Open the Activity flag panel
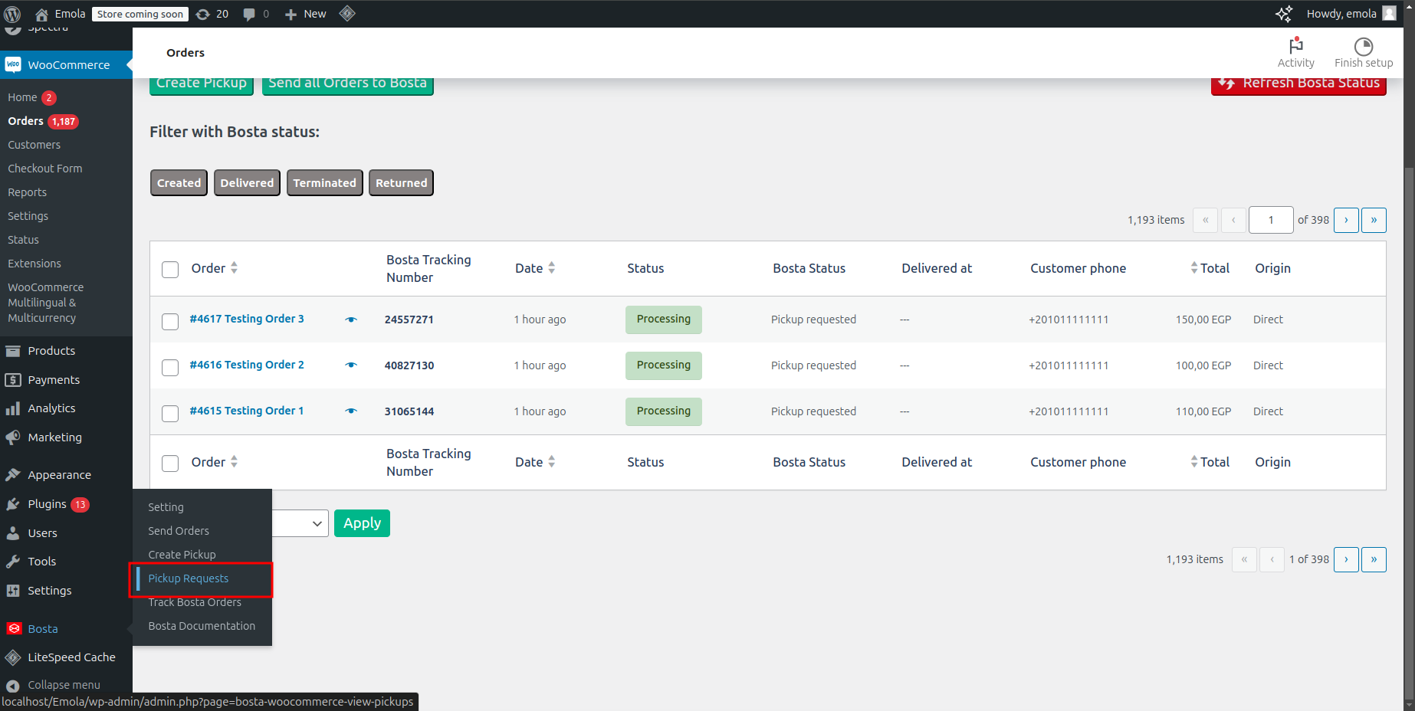The width and height of the screenshot is (1415, 711). coord(1296,45)
